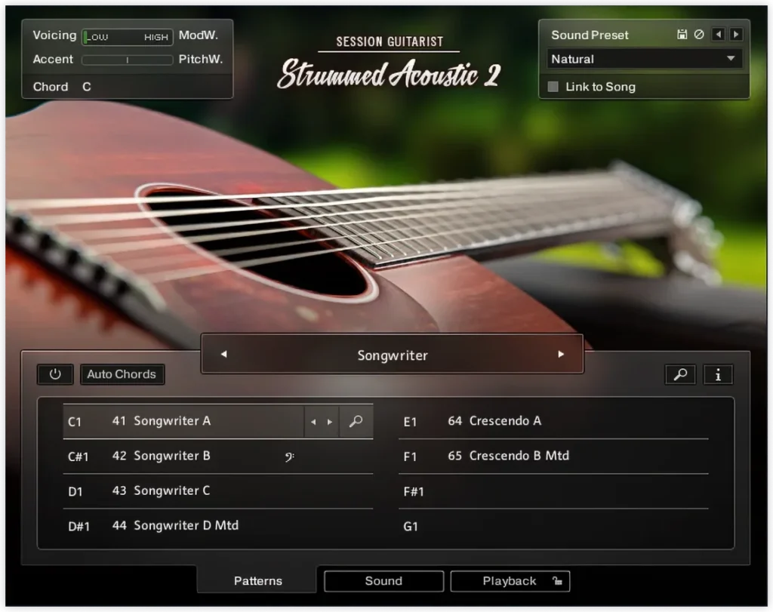Go to next sound preset

(736, 35)
